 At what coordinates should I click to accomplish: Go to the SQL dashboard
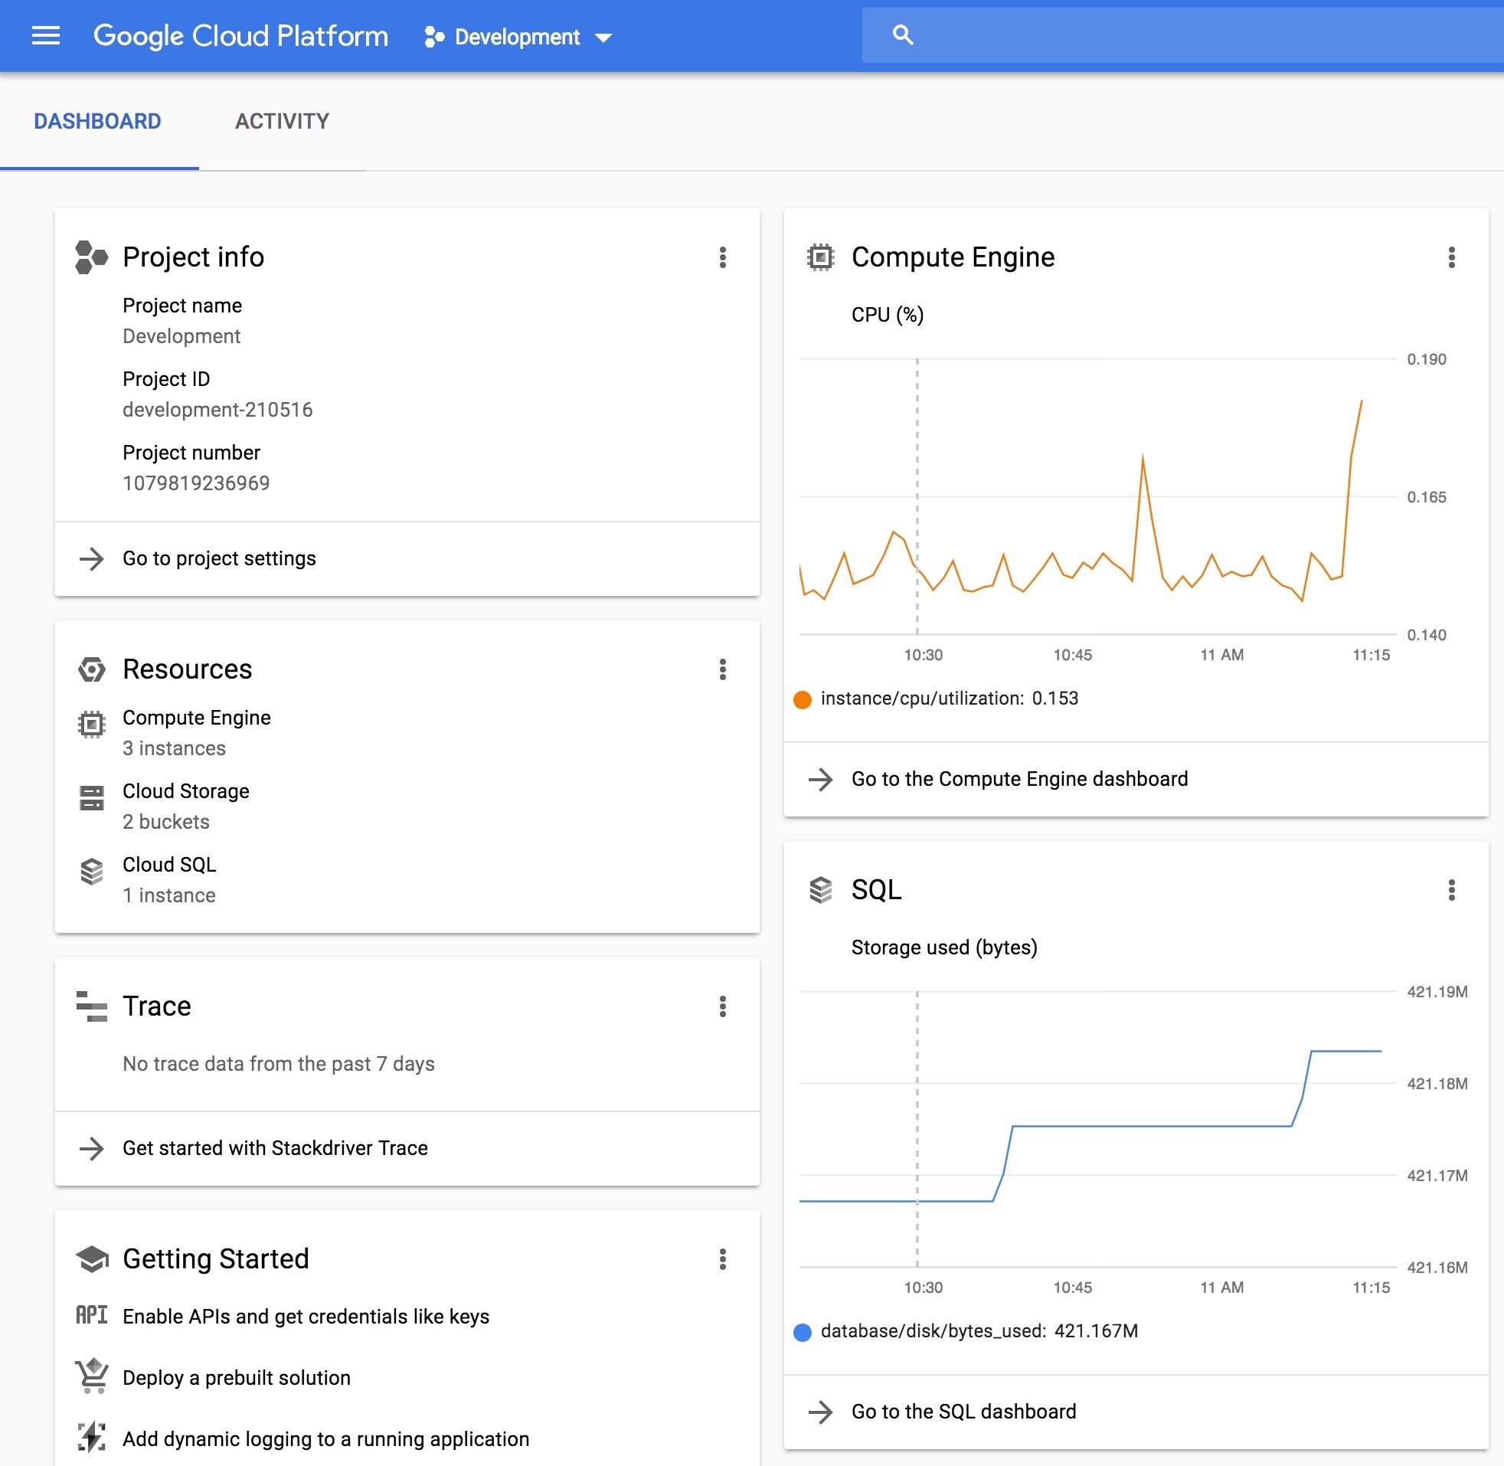point(963,1412)
